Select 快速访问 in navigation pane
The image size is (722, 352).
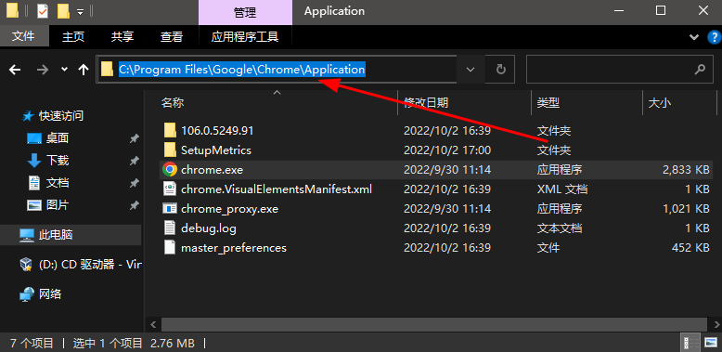(60, 116)
